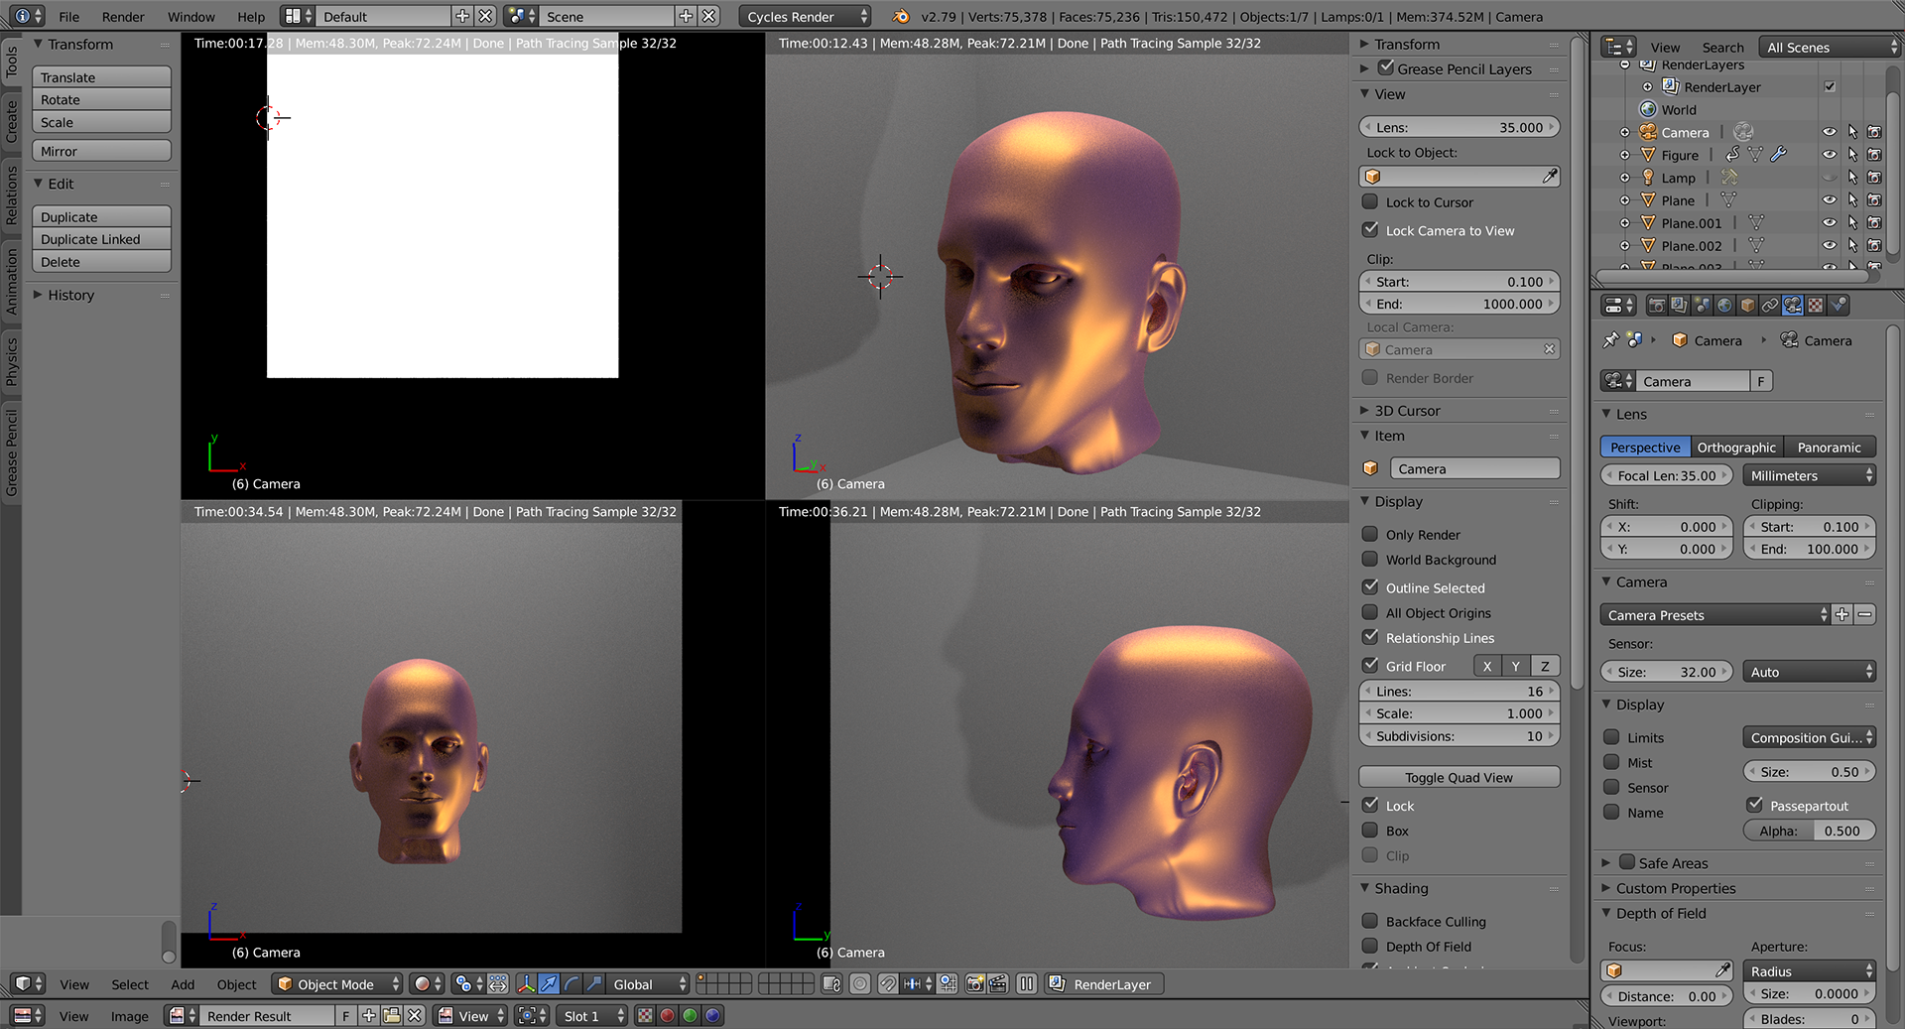Open the Object Constraints tab (chain icon)
The image size is (1905, 1029).
click(x=1770, y=306)
